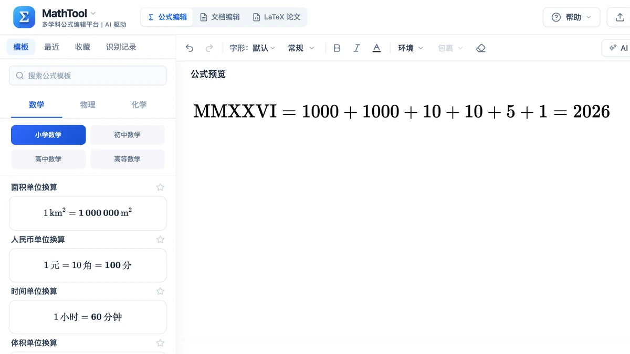Insert the 1元 = 10角 = 100分 template
Screen dimensions: 630x354
pos(88,265)
